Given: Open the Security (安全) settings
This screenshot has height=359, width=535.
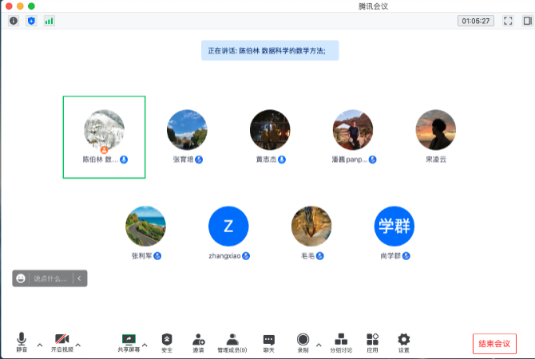Looking at the screenshot, I should (x=167, y=342).
